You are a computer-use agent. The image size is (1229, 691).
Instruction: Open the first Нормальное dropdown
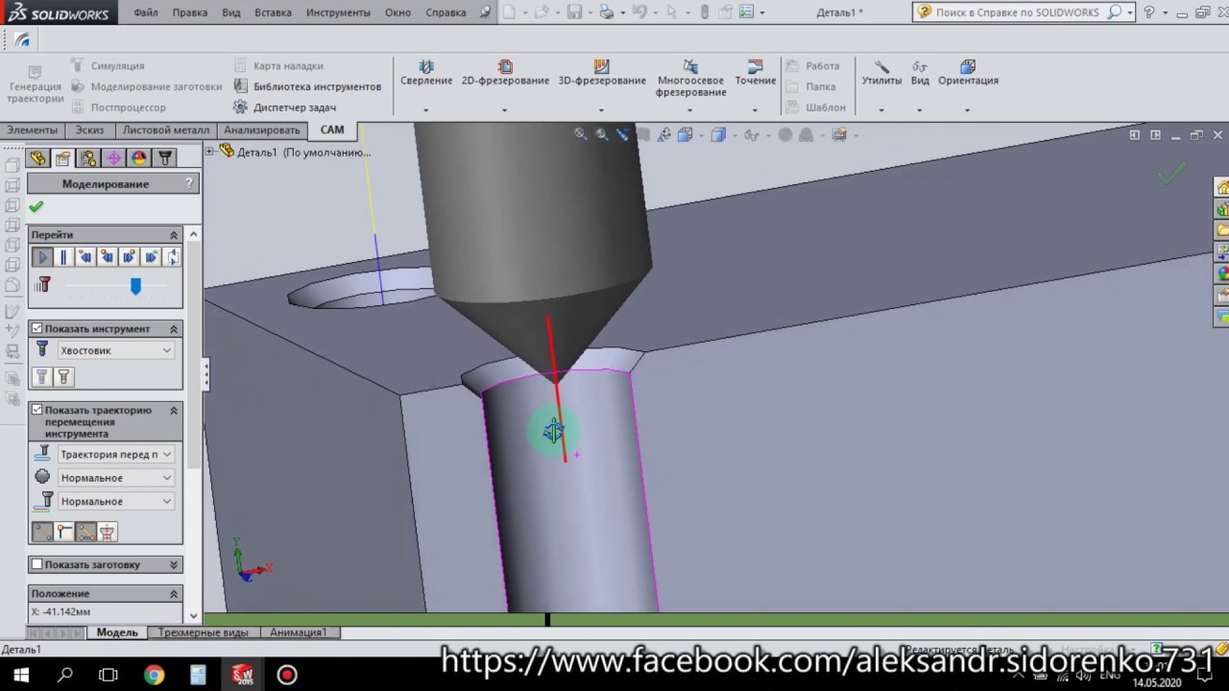point(116,478)
